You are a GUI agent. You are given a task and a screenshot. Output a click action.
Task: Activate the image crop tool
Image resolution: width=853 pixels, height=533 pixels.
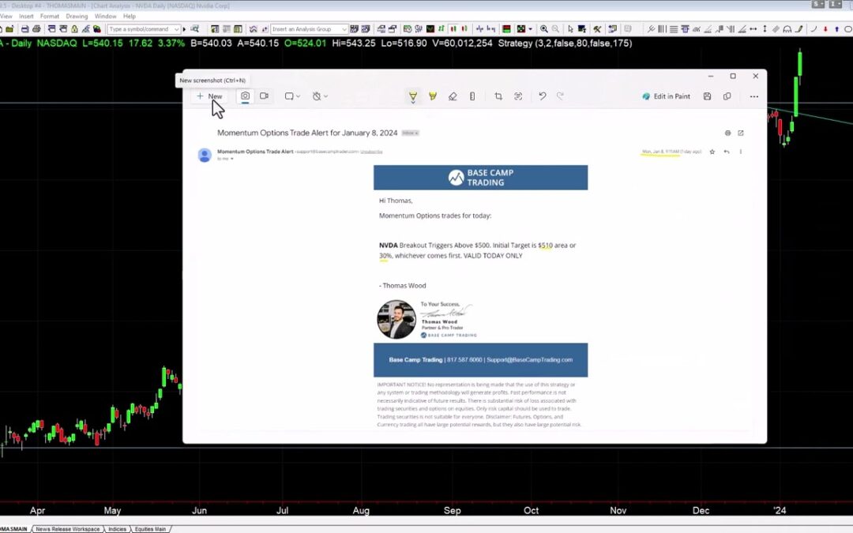point(498,96)
